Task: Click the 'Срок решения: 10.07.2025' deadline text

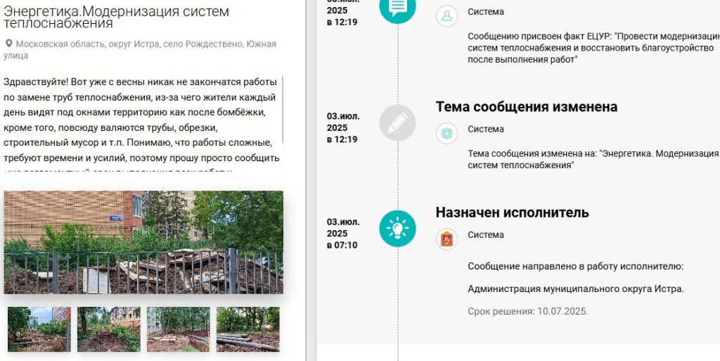Action: (527, 311)
